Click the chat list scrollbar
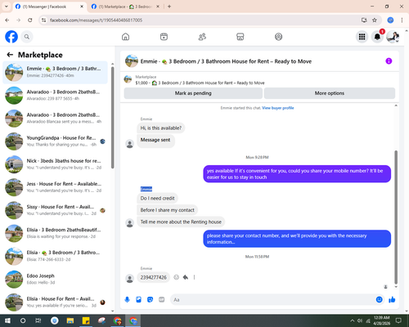 tap(112, 117)
